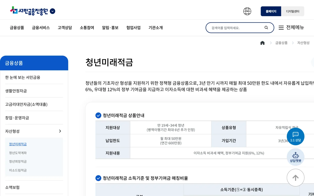
Task: Click the 가입기간 table header cell
Action: (x=229, y=141)
